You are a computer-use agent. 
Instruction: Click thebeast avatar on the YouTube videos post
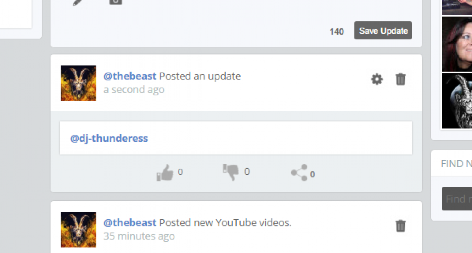[79, 230]
